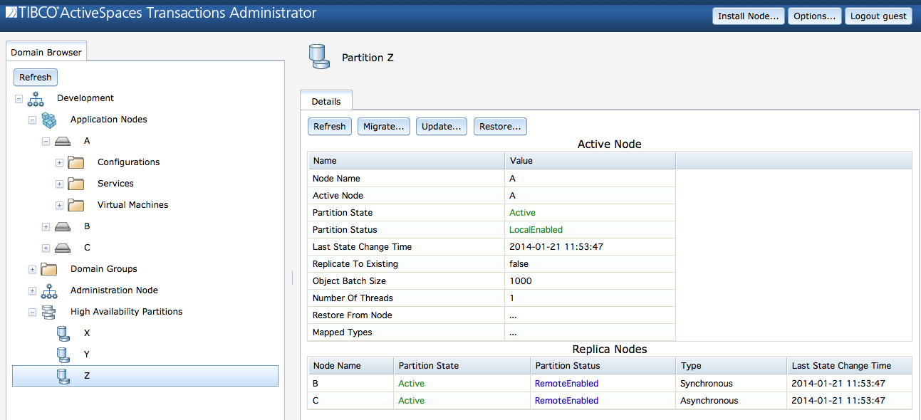Viewport: 921px width, 420px height.
Task: Click the large Partition Z header icon
Action: click(320, 57)
